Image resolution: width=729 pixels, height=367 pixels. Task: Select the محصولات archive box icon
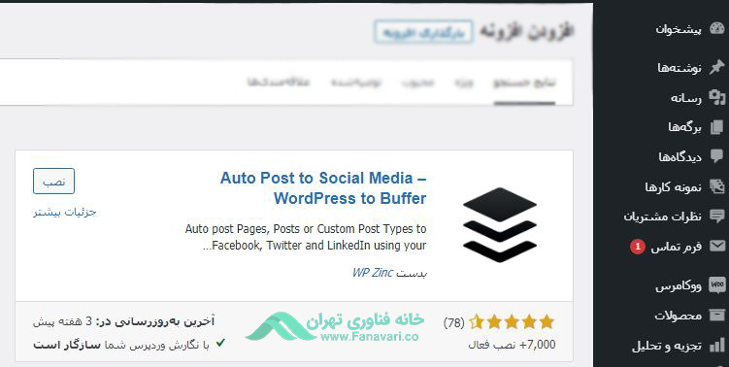(x=717, y=315)
